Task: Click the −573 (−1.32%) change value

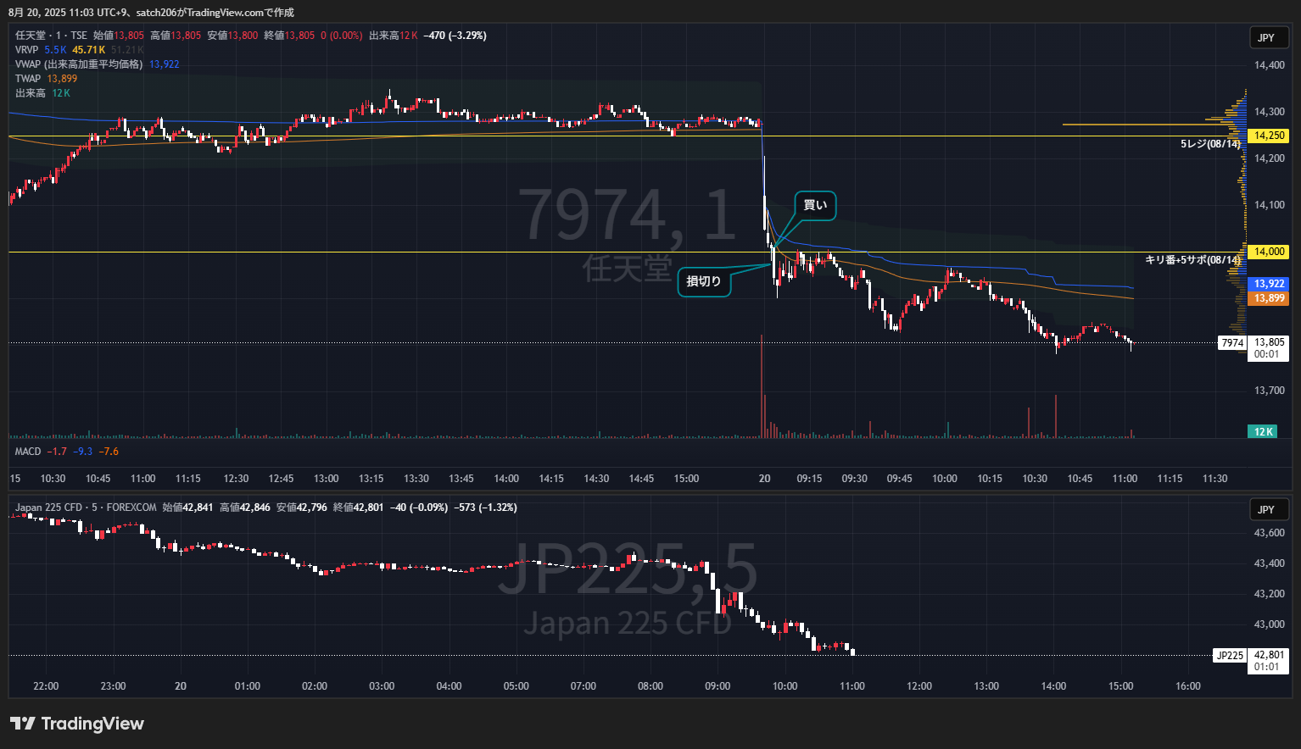Action: [486, 508]
